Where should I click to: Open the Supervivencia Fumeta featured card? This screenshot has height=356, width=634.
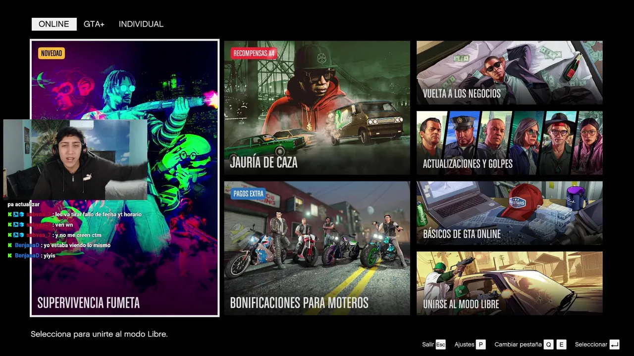[124, 178]
